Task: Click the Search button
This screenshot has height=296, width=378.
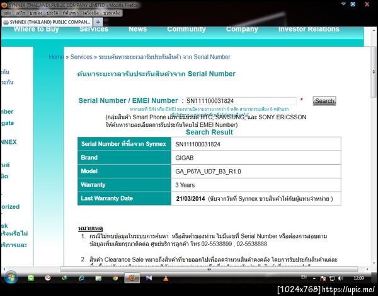Action: (324, 101)
